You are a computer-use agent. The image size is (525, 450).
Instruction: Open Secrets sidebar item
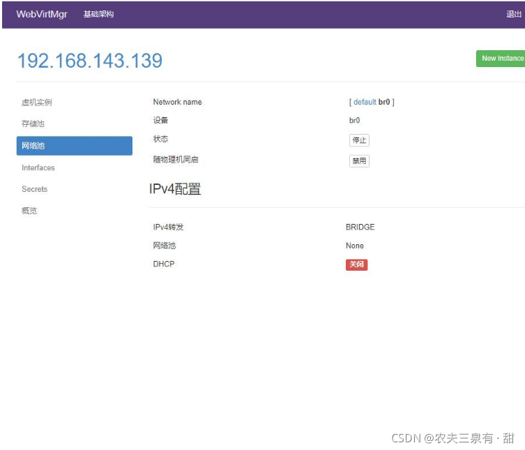point(34,189)
